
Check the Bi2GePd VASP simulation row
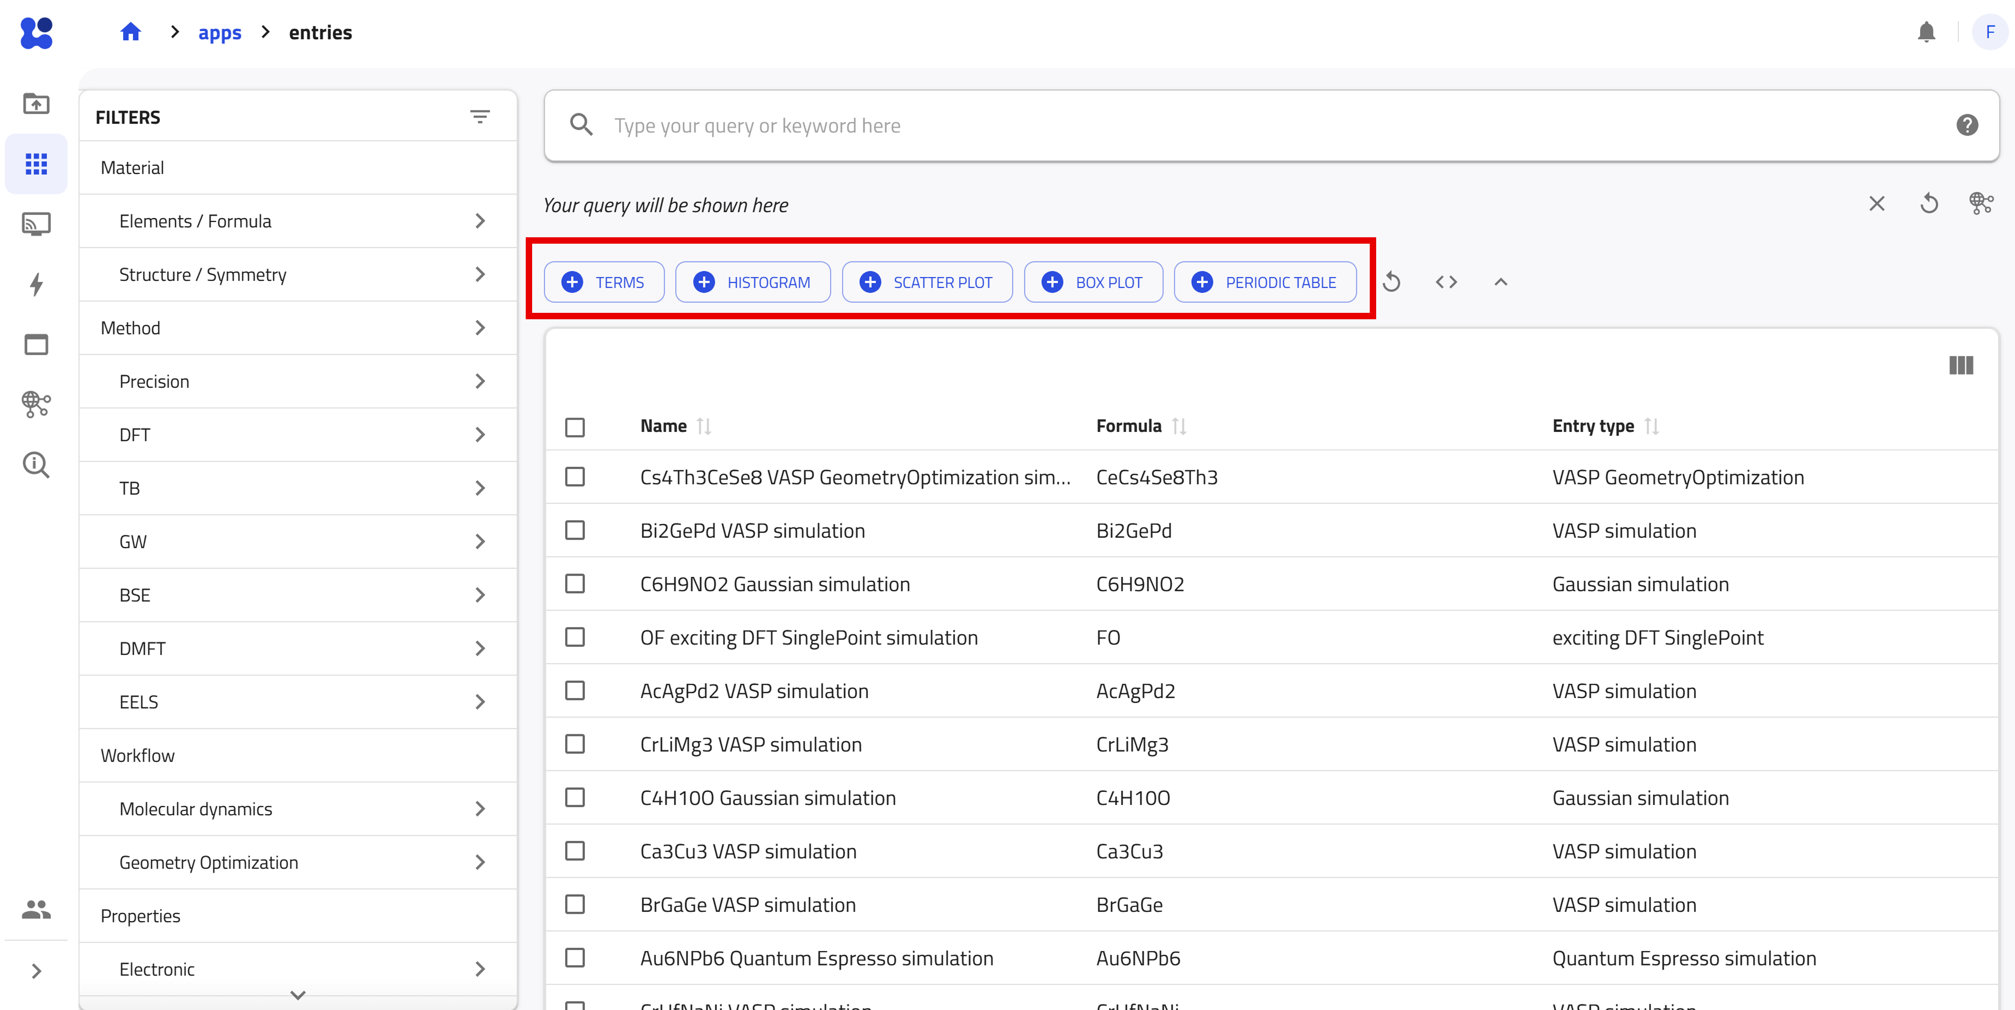pyautogui.click(x=575, y=530)
